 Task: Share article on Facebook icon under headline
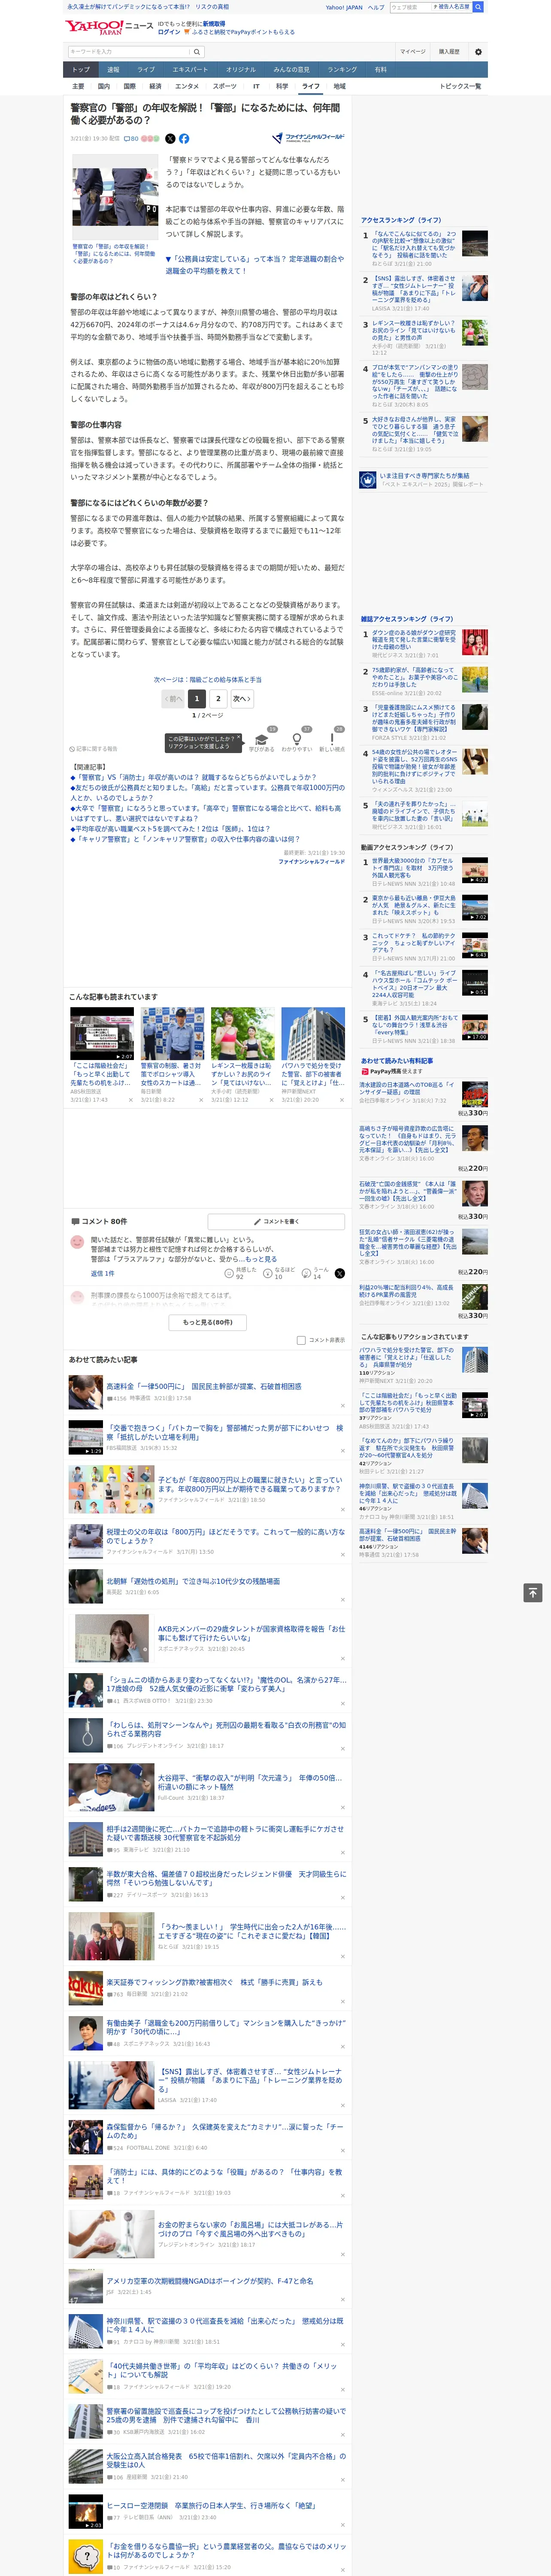tap(184, 139)
